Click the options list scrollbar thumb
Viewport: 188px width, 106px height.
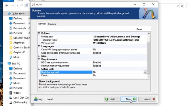[x=149, y=58]
